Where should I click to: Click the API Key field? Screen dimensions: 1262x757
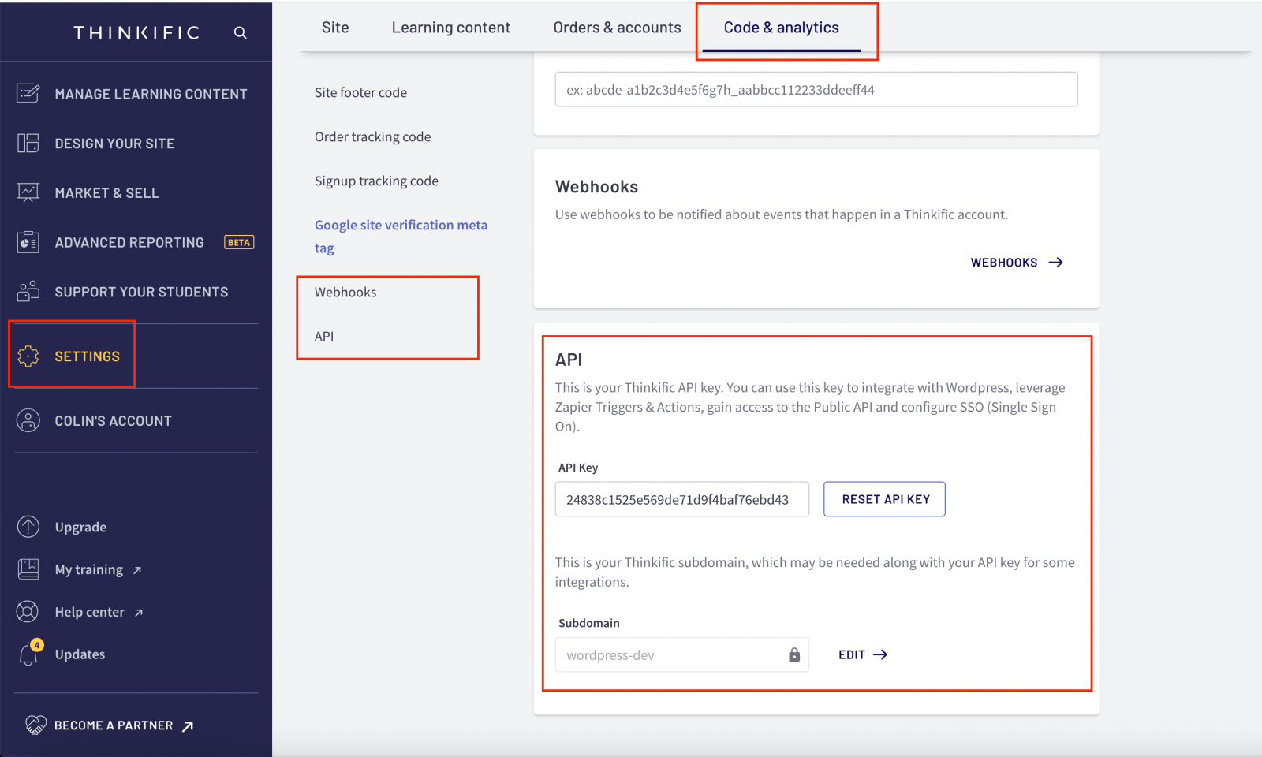682,499
